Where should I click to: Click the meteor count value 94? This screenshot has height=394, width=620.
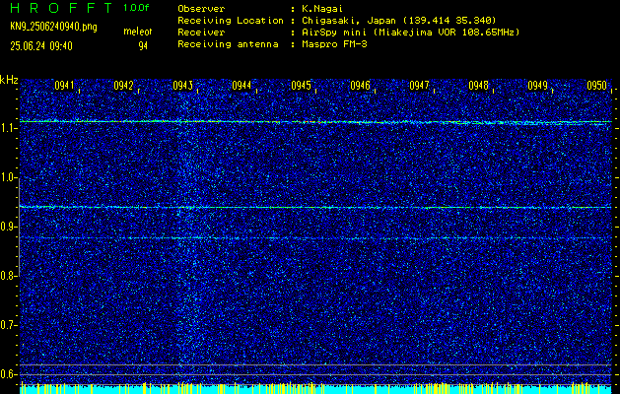pyautogui.click(x=143, y=46)
